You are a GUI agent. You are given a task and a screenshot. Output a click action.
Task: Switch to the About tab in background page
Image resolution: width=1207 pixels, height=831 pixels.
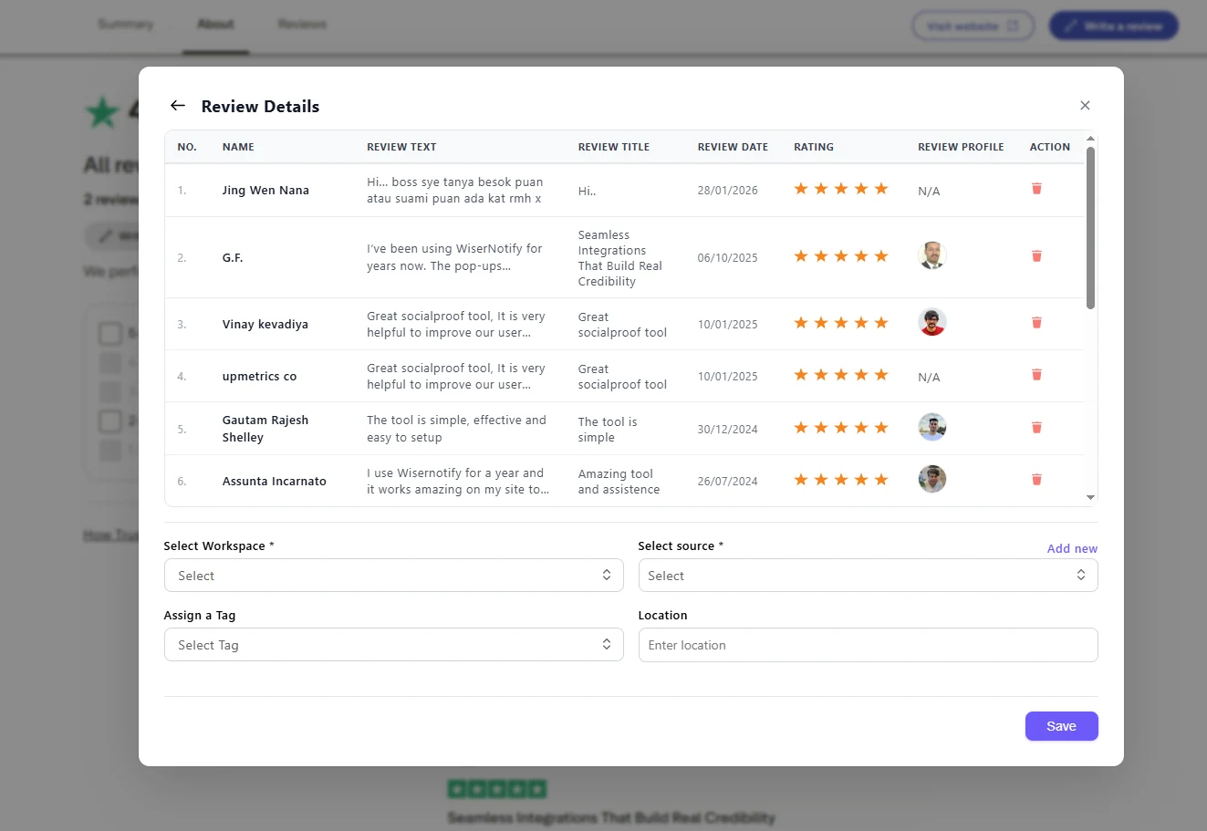[216, 24]
